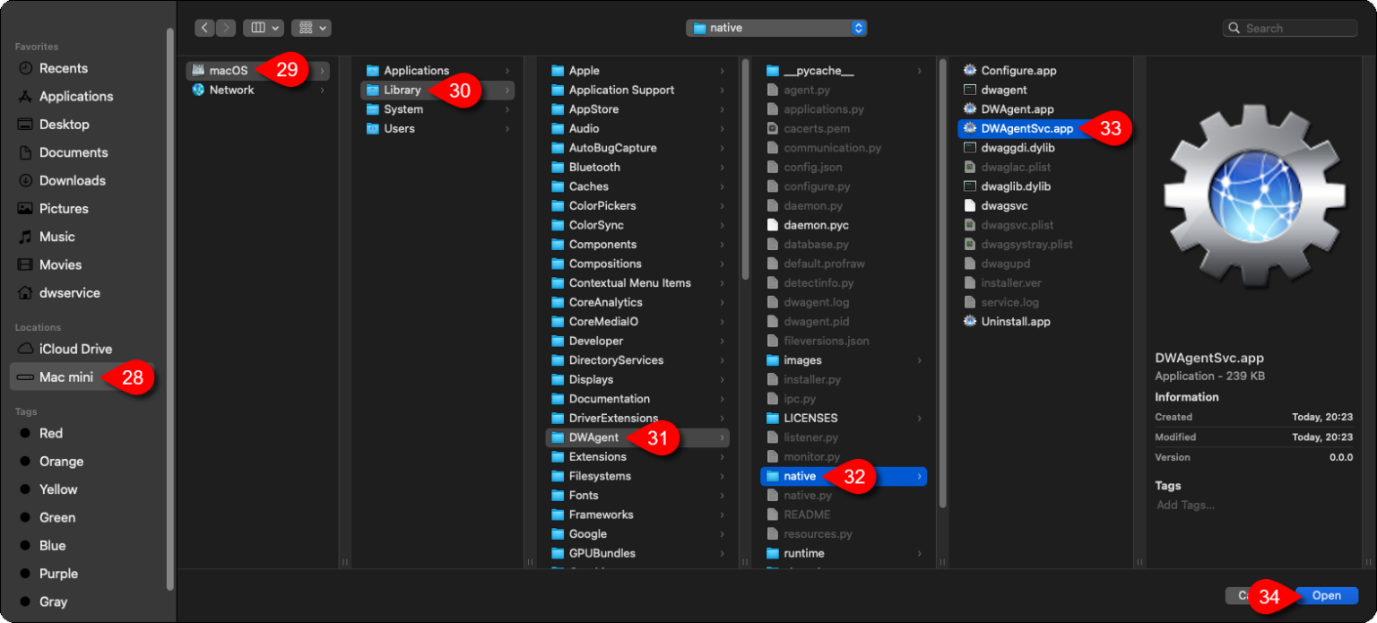Click the forward navigation arrow

(224, 27)
